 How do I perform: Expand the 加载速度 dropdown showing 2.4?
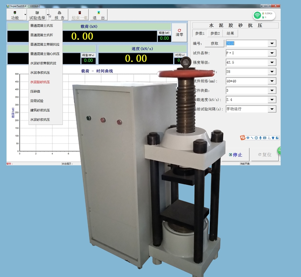[x=272, y=99]
